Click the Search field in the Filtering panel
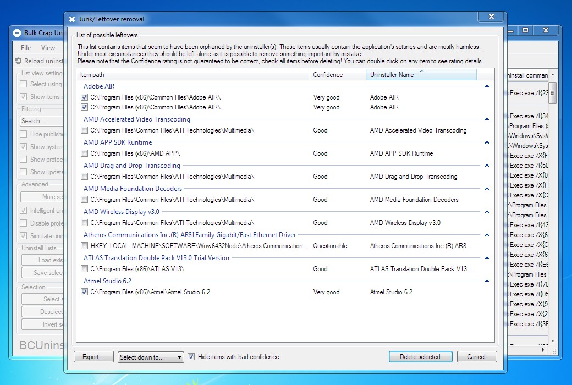 (42, 121)
